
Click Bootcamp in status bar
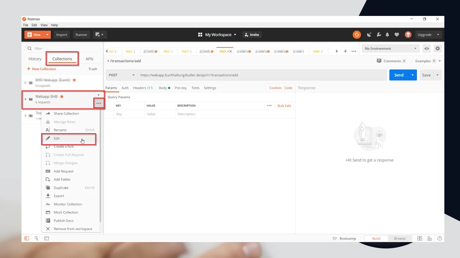344,238
